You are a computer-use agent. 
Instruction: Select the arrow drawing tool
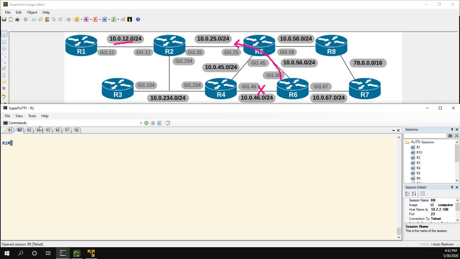pos(4,62)
